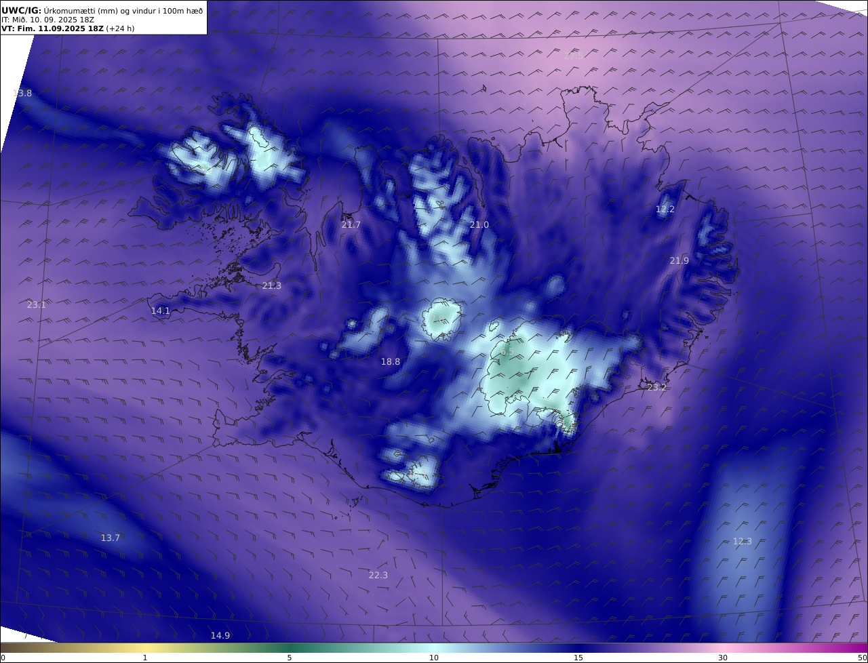
Task: Click the 30 tick on the color scale
Action: coord(723,658)
